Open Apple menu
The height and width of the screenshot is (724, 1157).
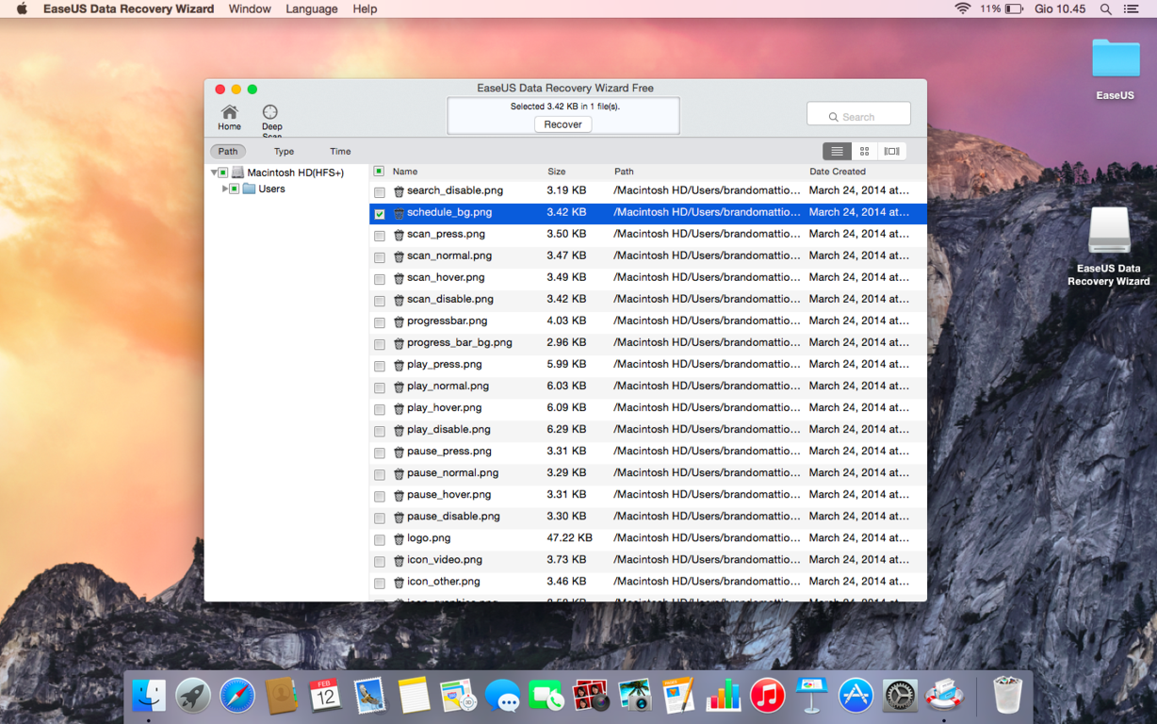tap(22, 8)
